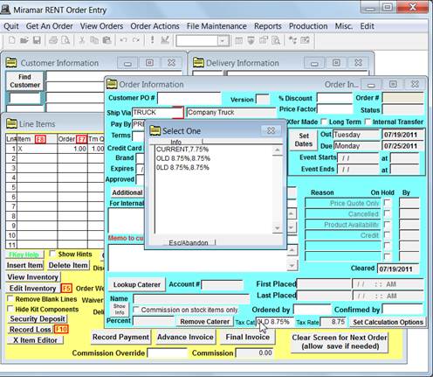Click scroll up arrow in Select One list
Screen dimensions: 433x377
click(277, 150)
